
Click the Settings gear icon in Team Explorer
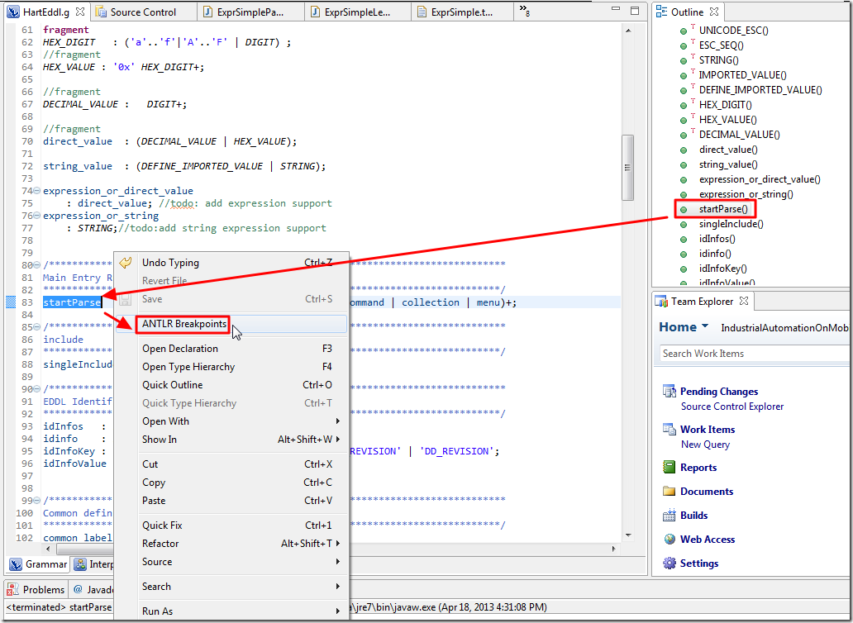tap(669, 564)
